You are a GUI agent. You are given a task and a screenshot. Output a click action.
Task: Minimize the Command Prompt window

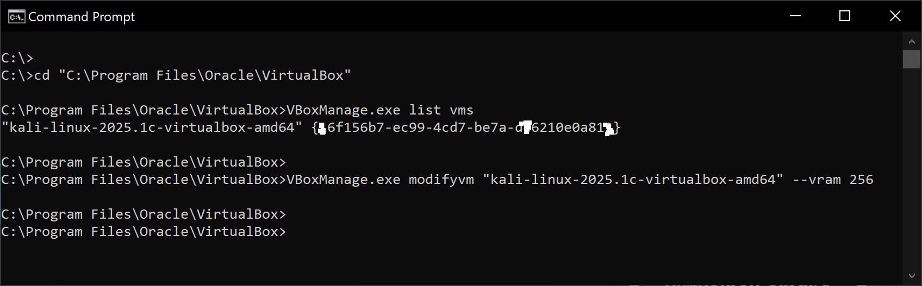click(x=795, y=16)
